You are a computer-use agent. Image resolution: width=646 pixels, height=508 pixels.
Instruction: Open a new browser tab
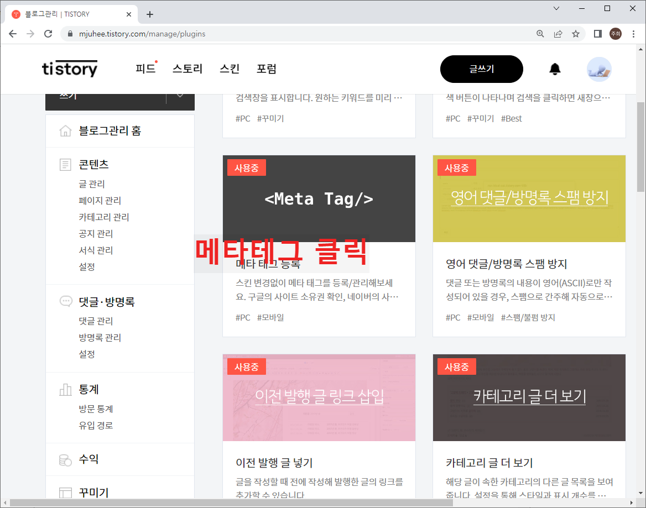point(150,14)
